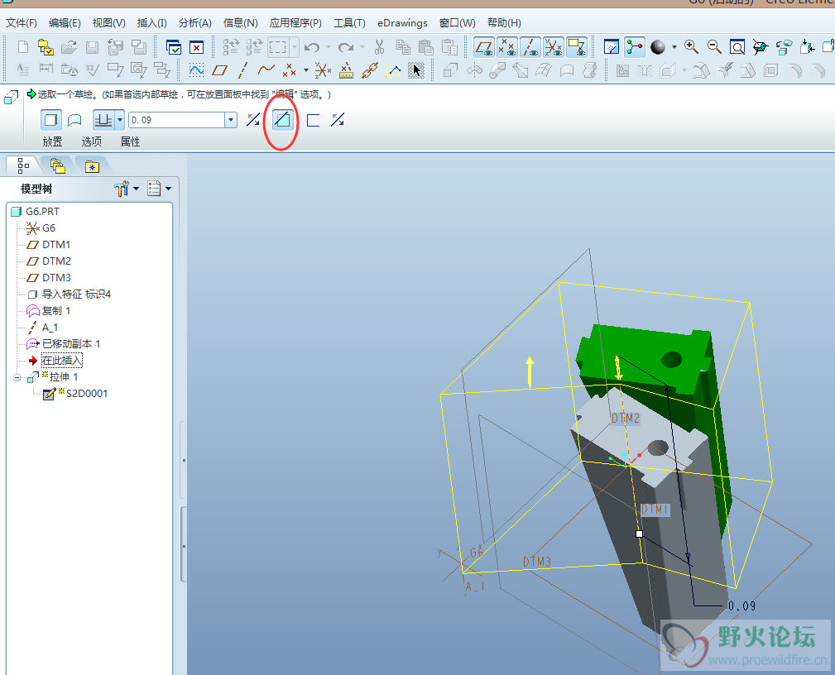Toggle datum axes display
The image size is (835, 675).
530,47
